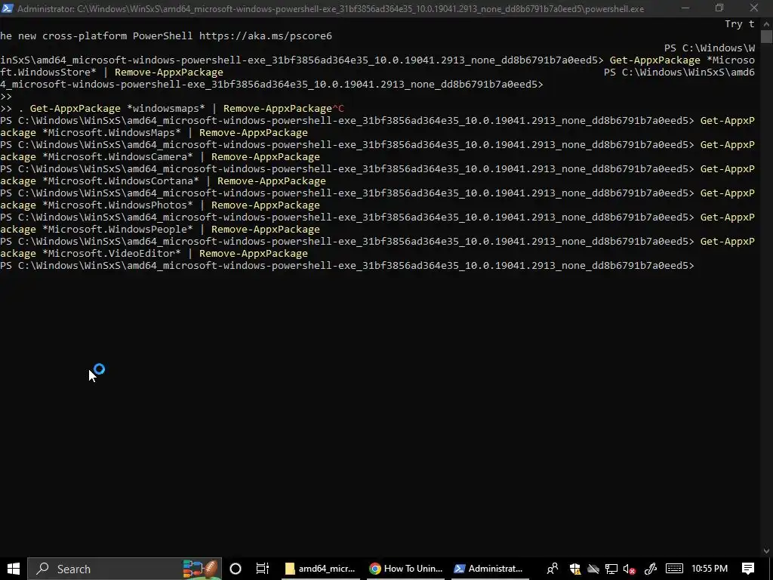Screen dimensions: 773x580
Task: Switch to Chrome 'How To Unin...' window
Action: pyautogui.click(x=406, y=569)
